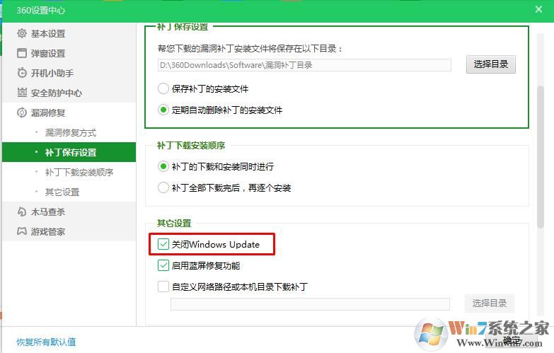
Task: Click the disabled 选择目录 button under 其它设置
Action: coord(490,303)
